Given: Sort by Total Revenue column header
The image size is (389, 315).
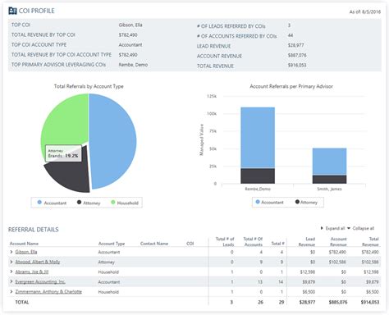Looking at the screenshot, I should [370, 241].
